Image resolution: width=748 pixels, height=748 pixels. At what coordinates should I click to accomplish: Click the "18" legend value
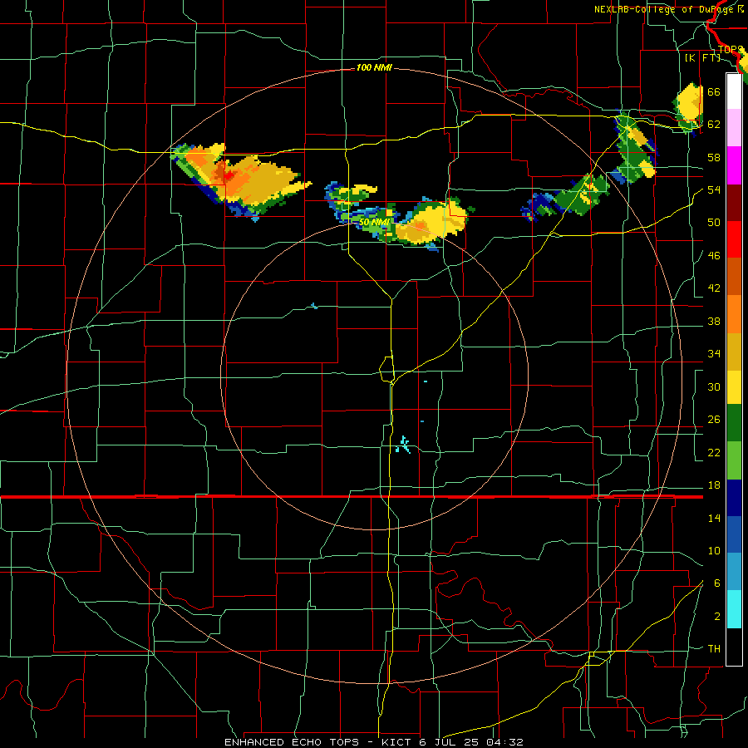click(714, 485)
